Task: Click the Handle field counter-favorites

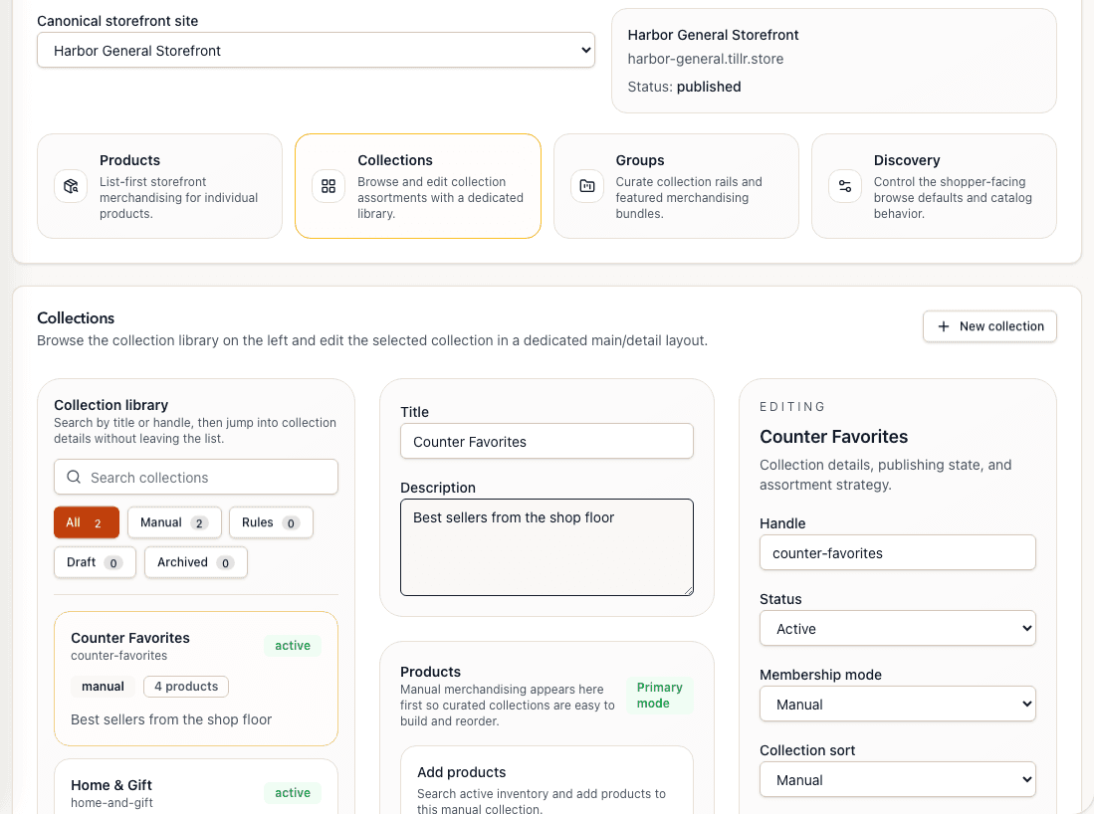Action: [x=897, y=552]
